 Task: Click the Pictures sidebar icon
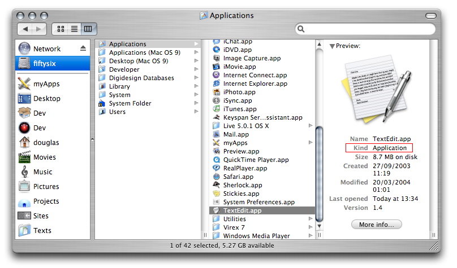tap(24, 187)
